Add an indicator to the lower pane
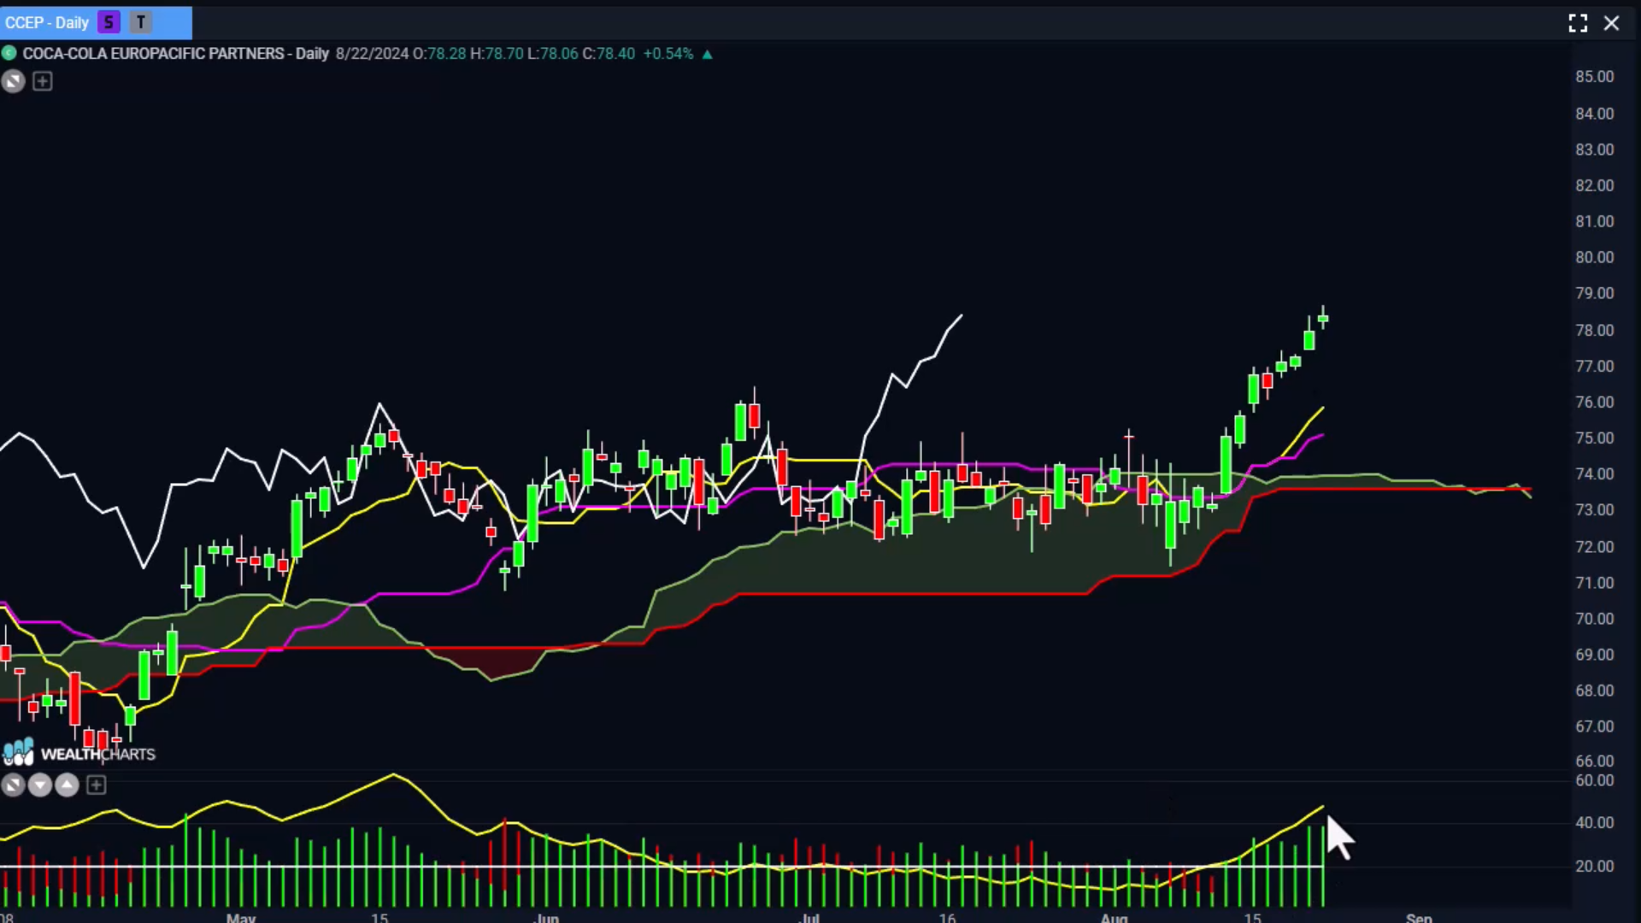This screenshot has height=923, width=1641. tap(96, 785)
